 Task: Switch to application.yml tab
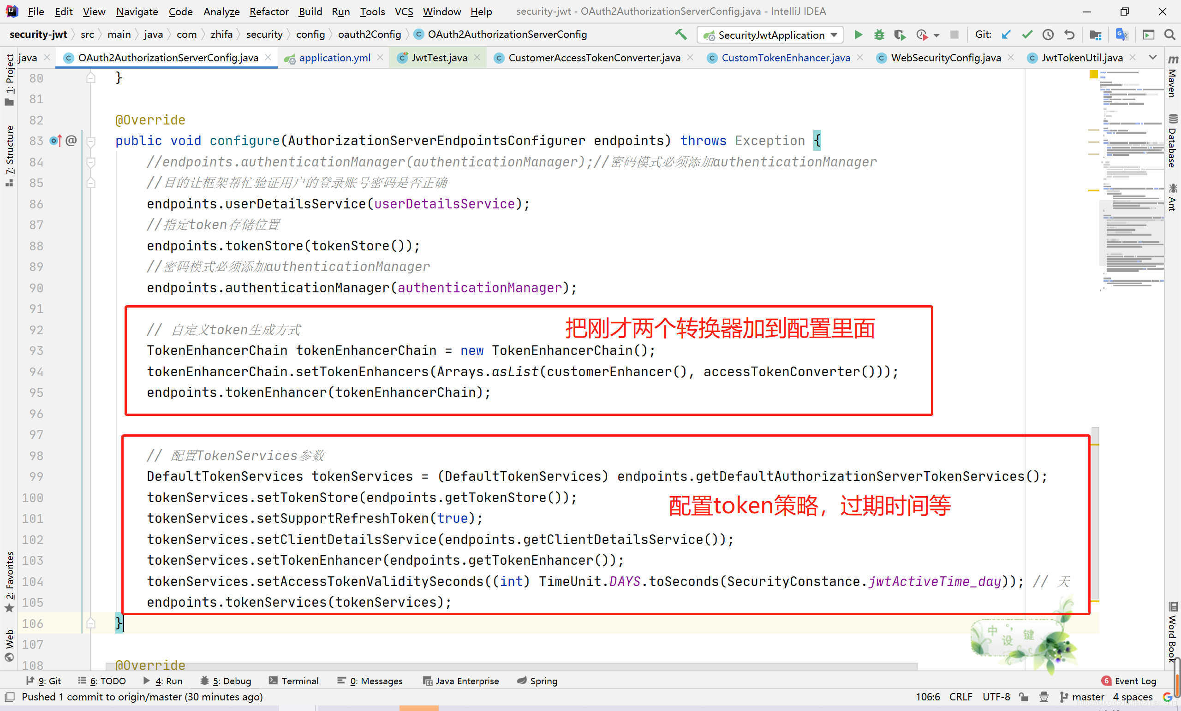tap(334, 58)
